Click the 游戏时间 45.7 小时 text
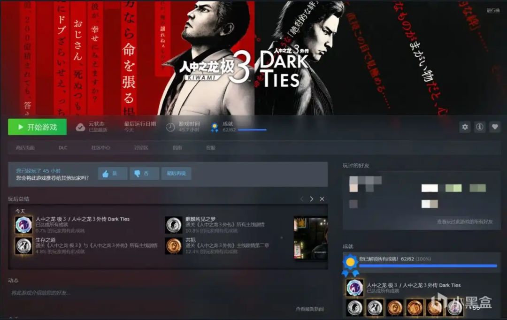 [189, 127]
